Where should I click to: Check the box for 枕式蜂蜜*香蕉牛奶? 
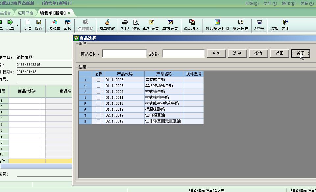pyautogui.click(x=98, y=103)
